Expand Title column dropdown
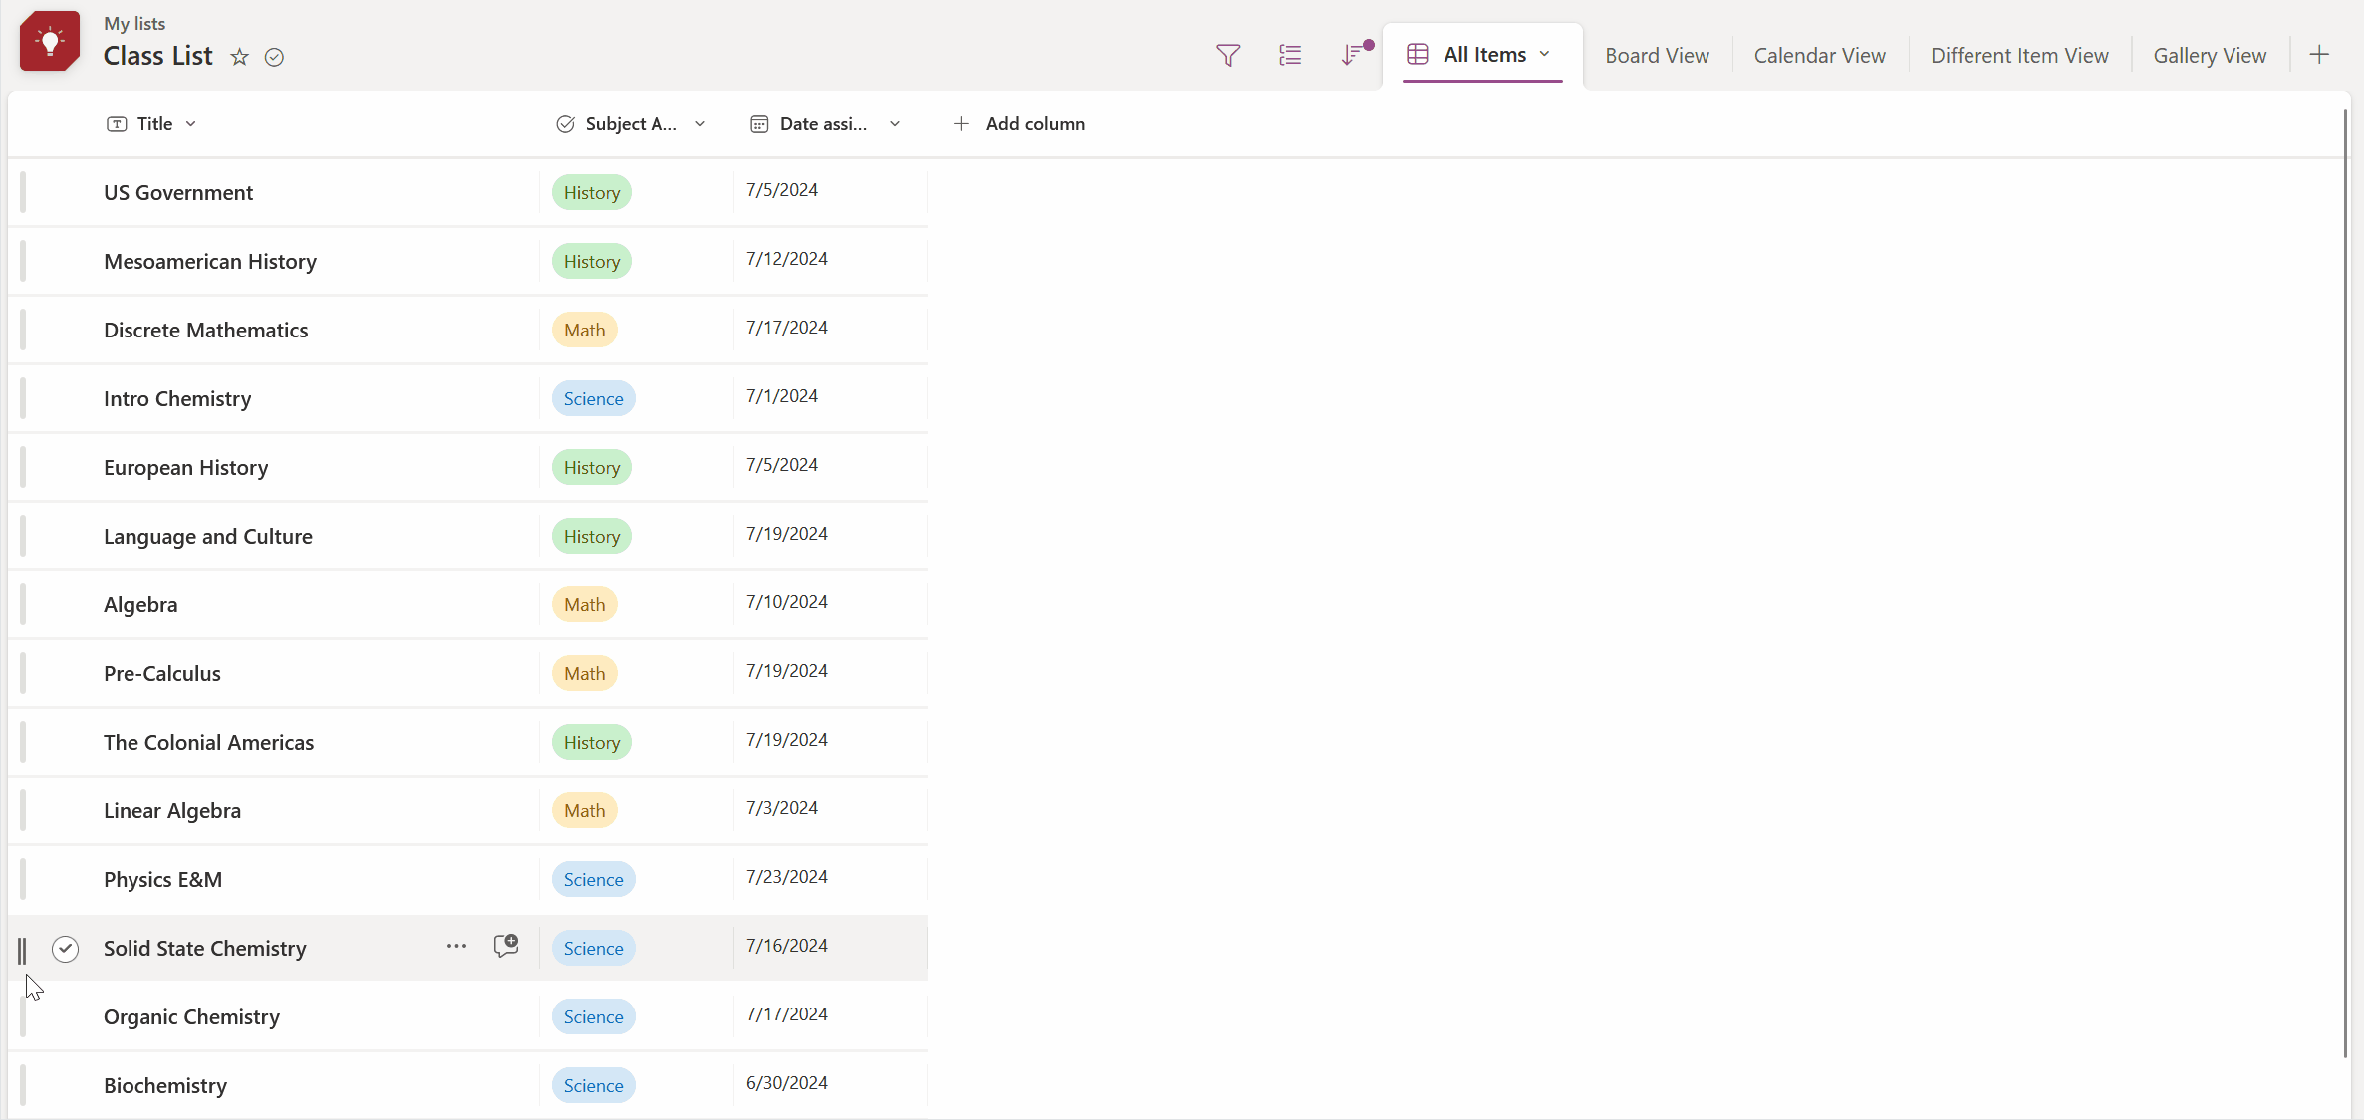2364x1120 pixels. coord(191,124)
